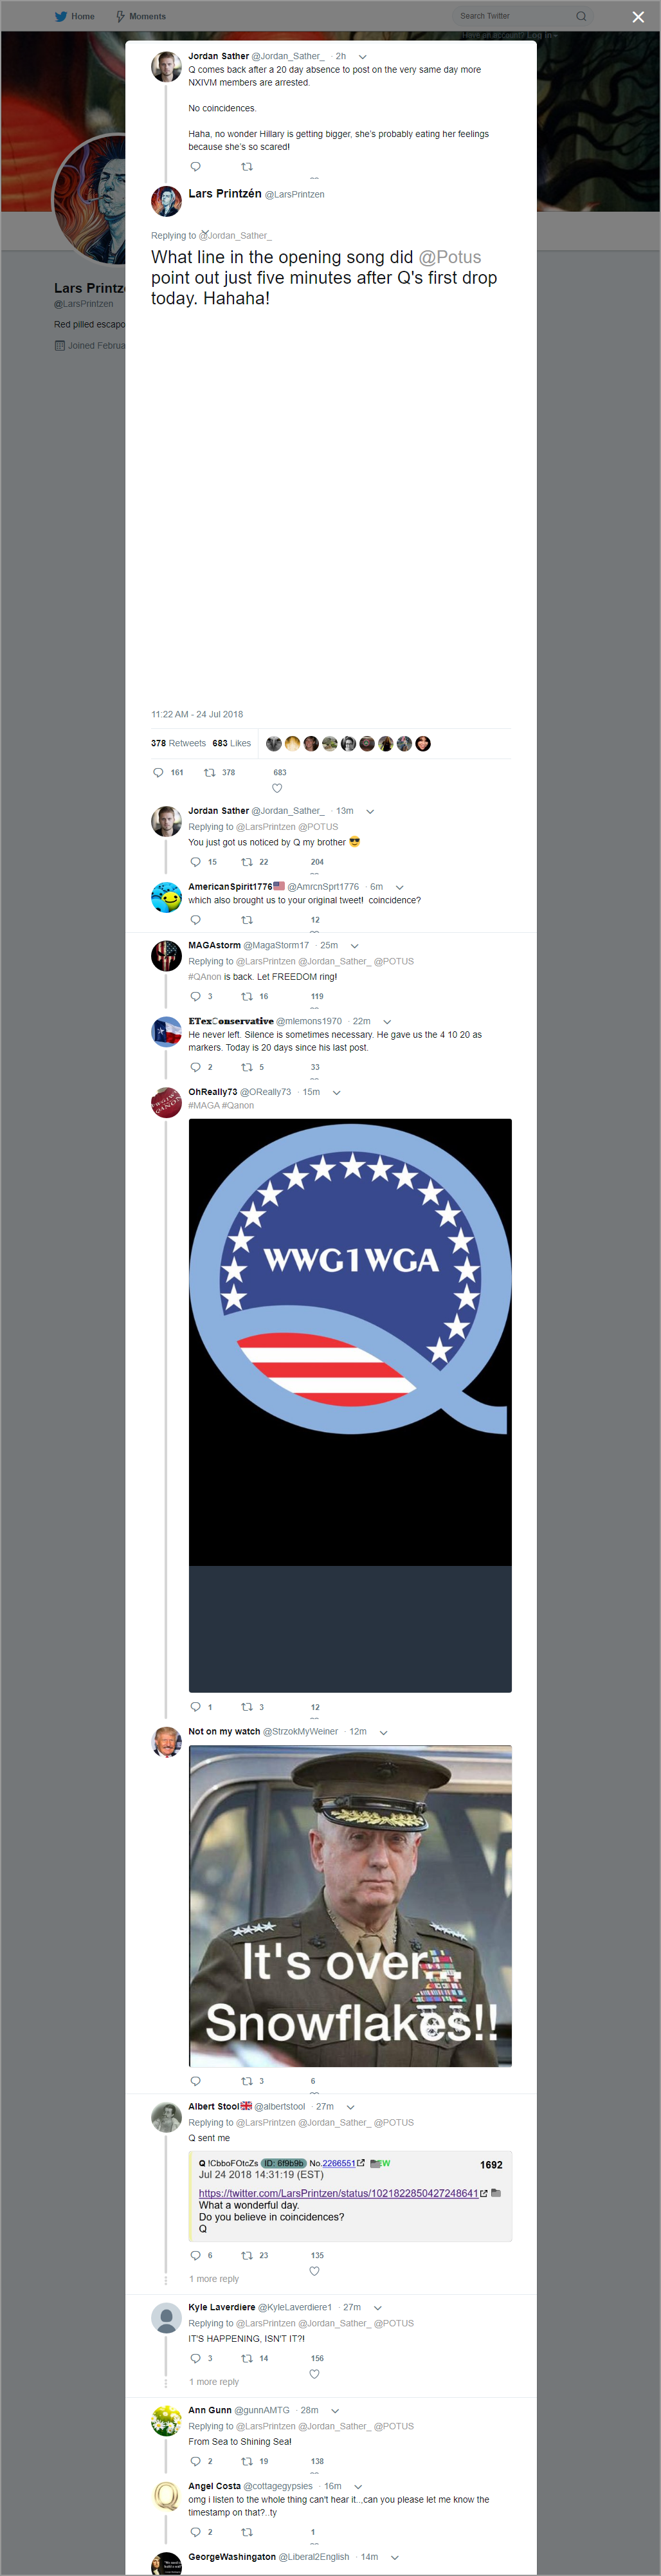Open the WWG1WGA Q image
Viewport: 661px width, 2576px height.
coord(350,1405)
